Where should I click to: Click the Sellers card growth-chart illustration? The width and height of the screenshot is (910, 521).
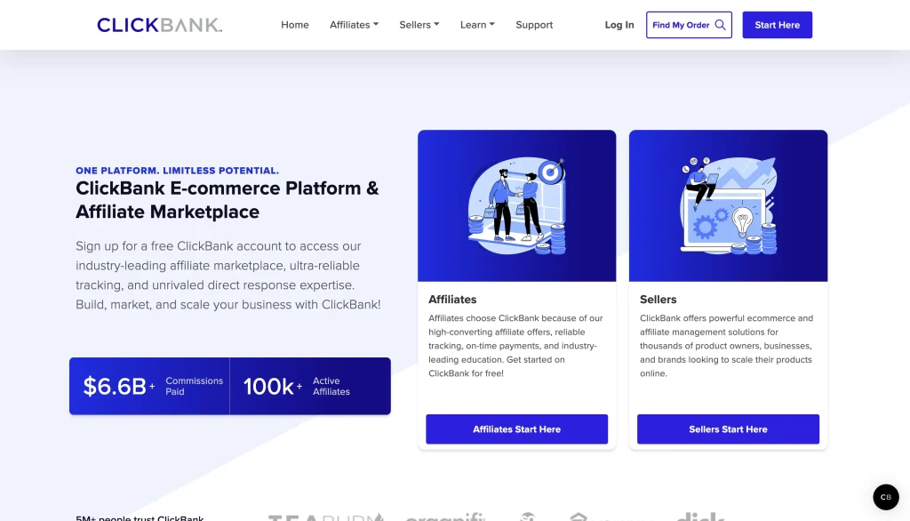(x=728, y=204)
